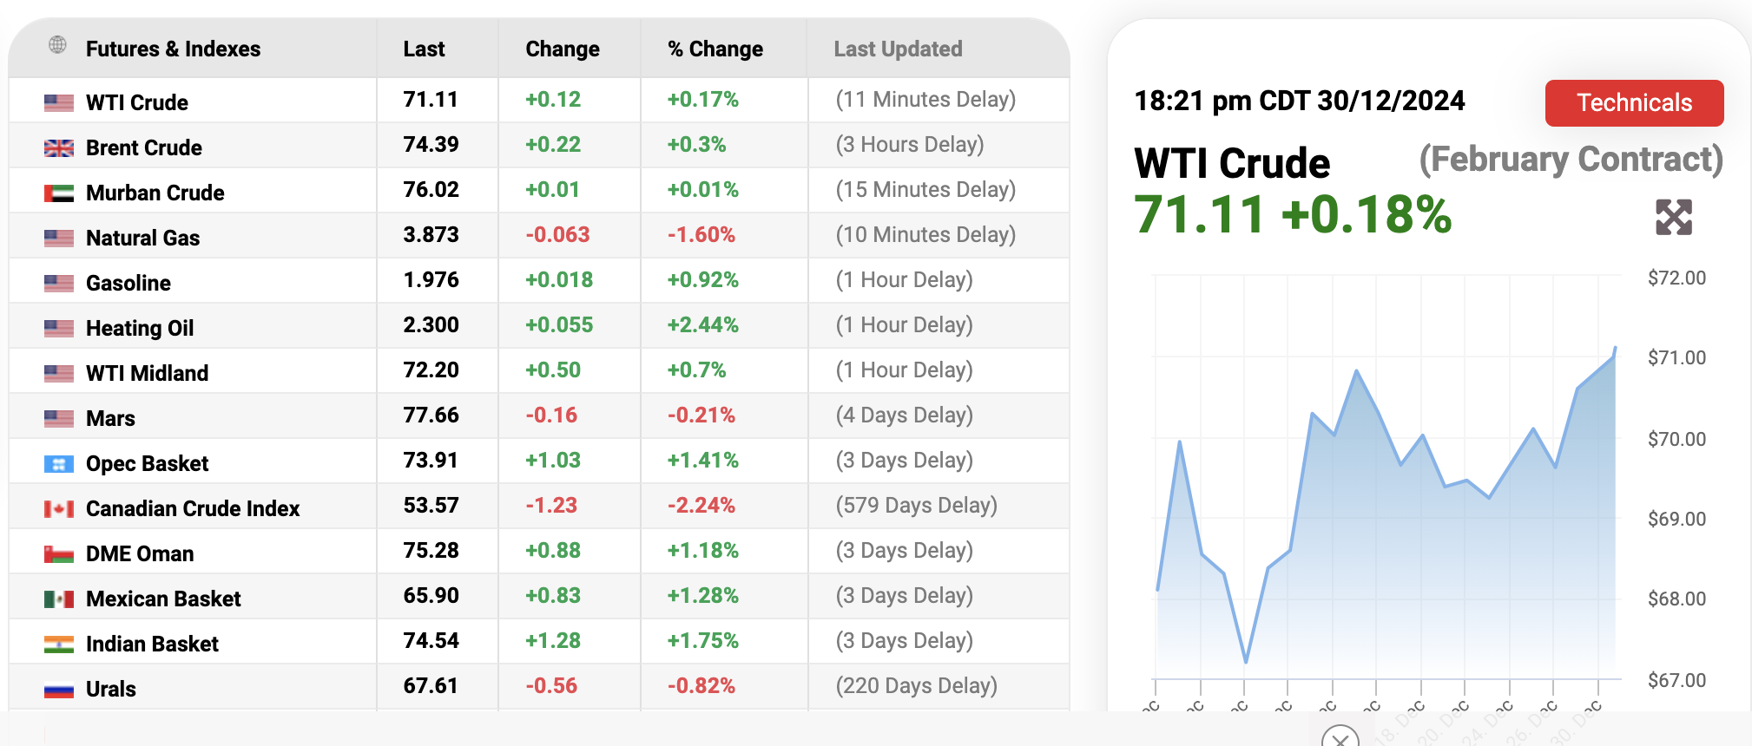Open the Technicals button

[1634, 103]
